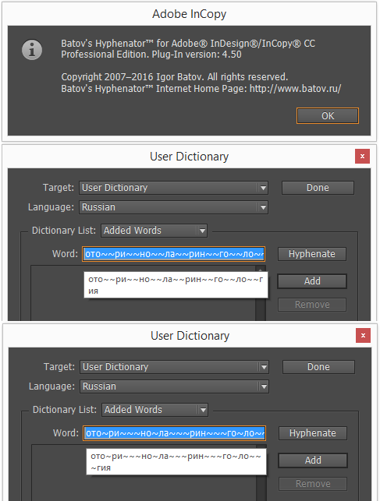
Task: Close the upper User Dictionary dialog
Action: 362,157
